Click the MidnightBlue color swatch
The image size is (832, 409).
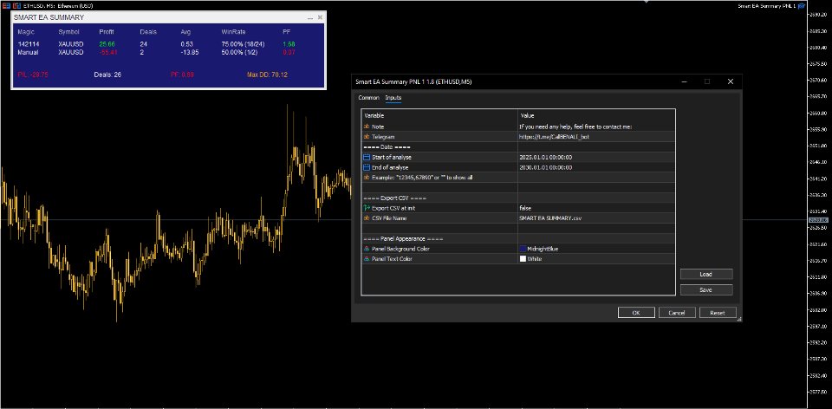click(523, 249)
